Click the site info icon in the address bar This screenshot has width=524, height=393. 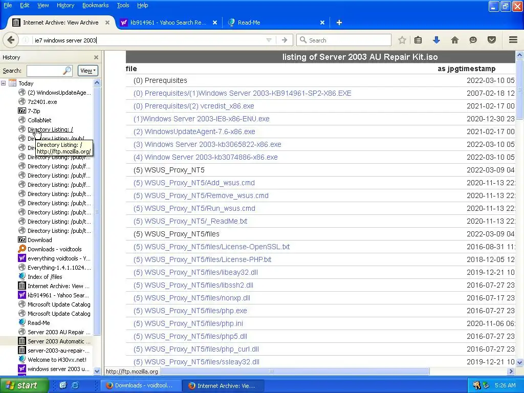coord(25,40)
